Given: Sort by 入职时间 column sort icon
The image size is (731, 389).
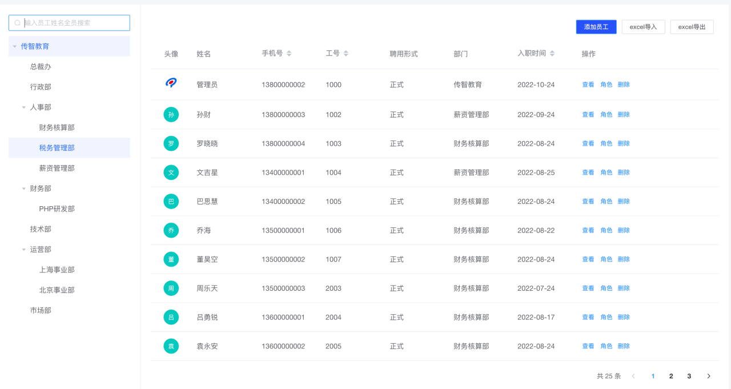Looking at the screenshot, I should (x=552, y=53).
